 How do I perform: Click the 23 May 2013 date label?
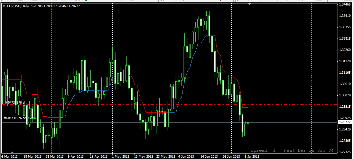[166, 156]
